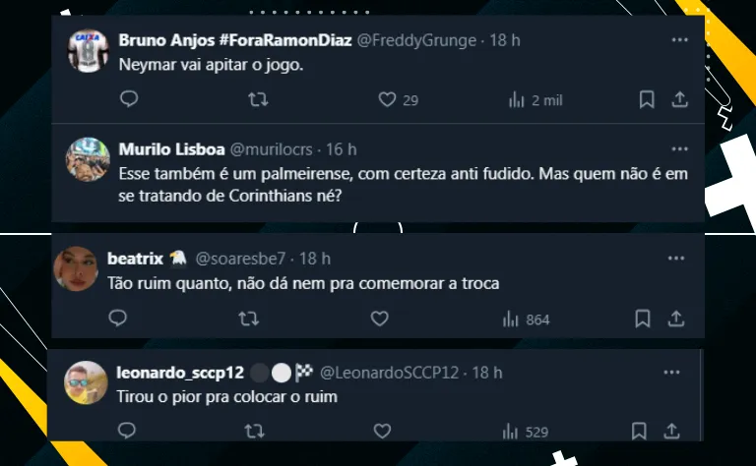Bookmark Bruno Anjos's tweet

pyautogui.click(x=647, y=99)
